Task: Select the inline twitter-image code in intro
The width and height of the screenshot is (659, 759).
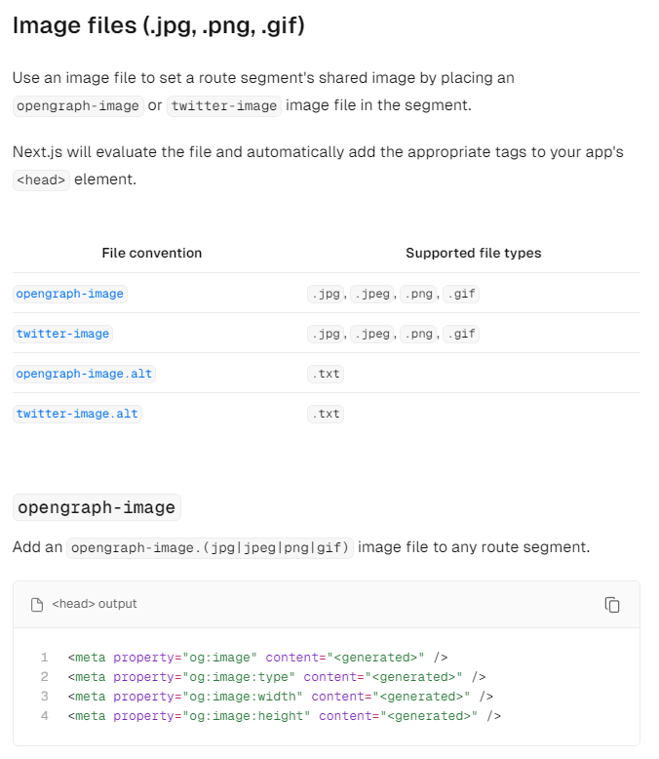Action: [224, 106]
